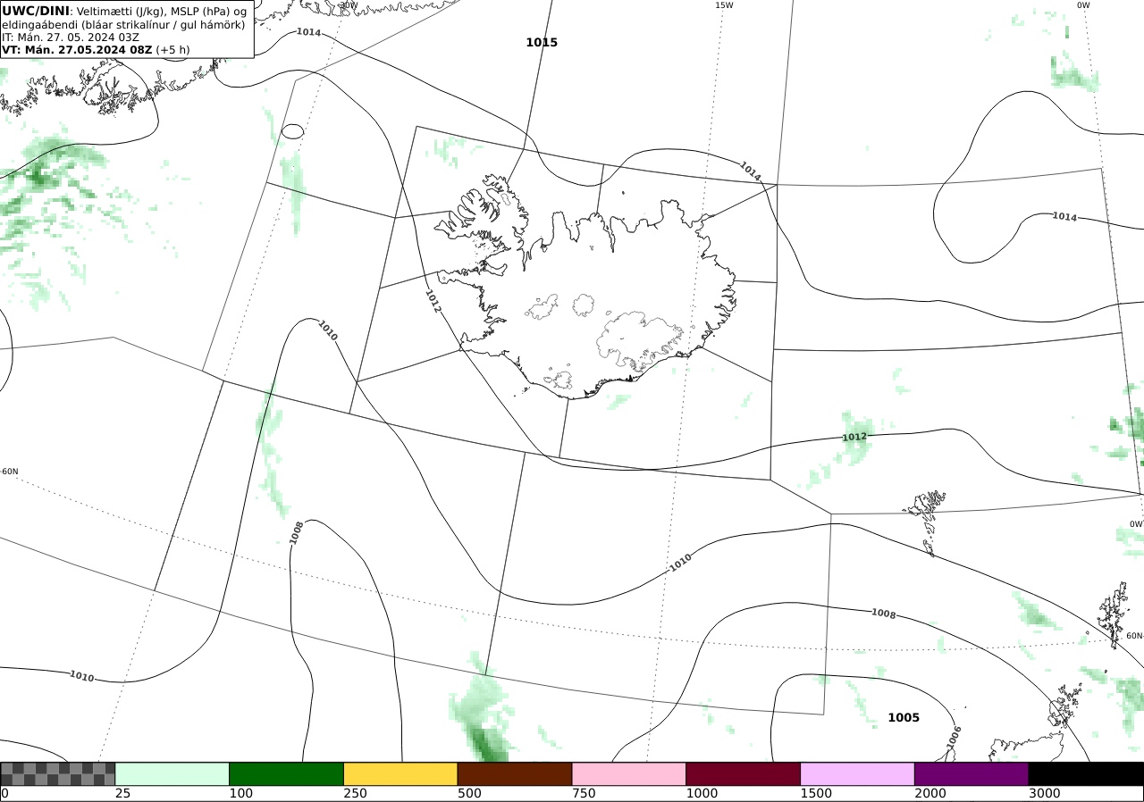
Task: Select the 1006 isobar label near 1005 low
Action: tap(954, 737)
